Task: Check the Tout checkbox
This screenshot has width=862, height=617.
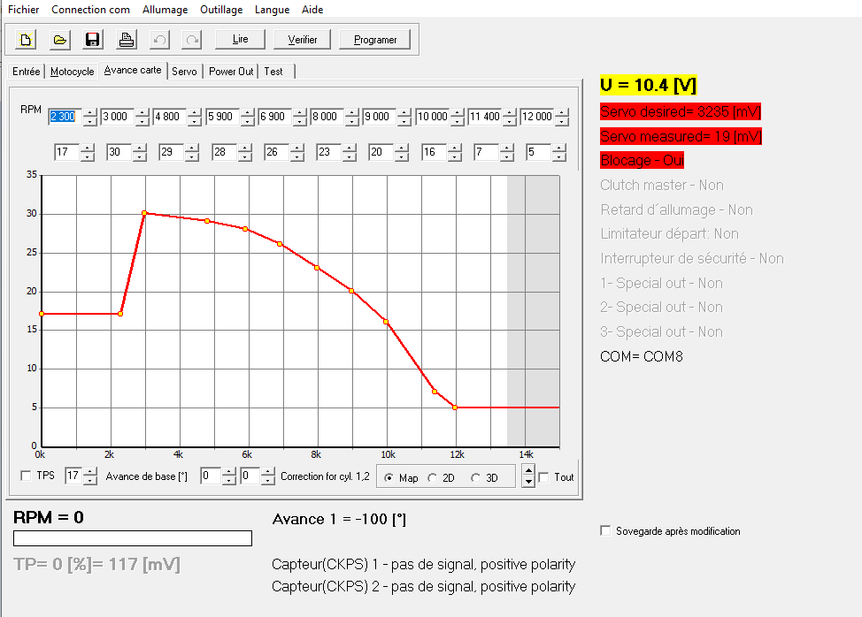Action: tap(543, 477)
